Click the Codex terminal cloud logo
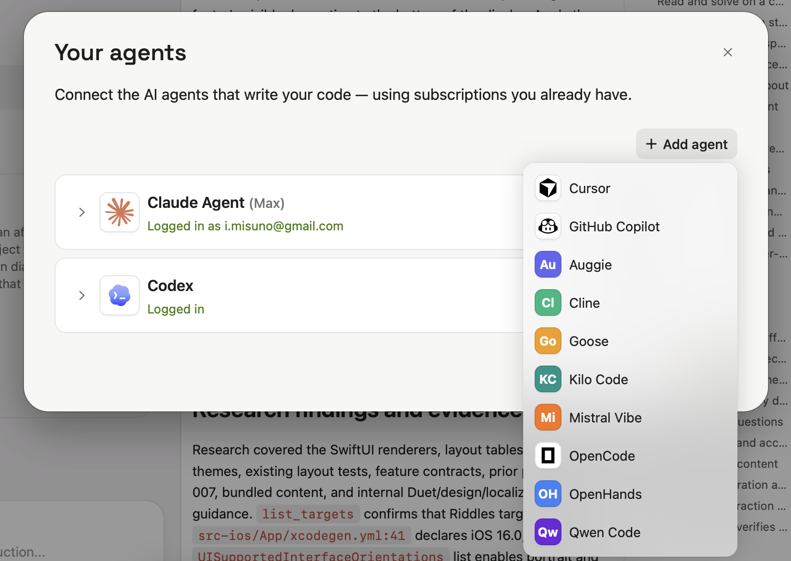 [x=120, y=295]
